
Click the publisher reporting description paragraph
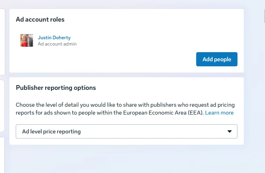(x=125, y=109)
